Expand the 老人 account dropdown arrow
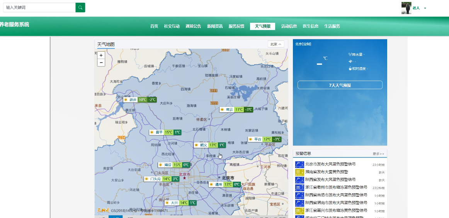449x218 pixels. coord(425,8)
